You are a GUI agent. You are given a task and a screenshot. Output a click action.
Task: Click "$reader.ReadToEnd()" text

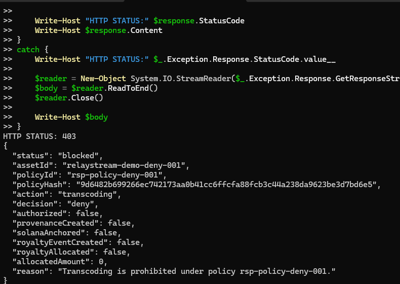114,88
